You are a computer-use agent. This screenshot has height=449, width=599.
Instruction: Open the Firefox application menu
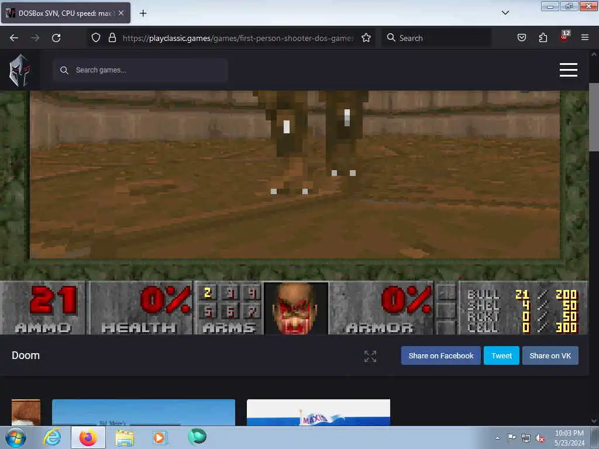(x=585, y=37)
